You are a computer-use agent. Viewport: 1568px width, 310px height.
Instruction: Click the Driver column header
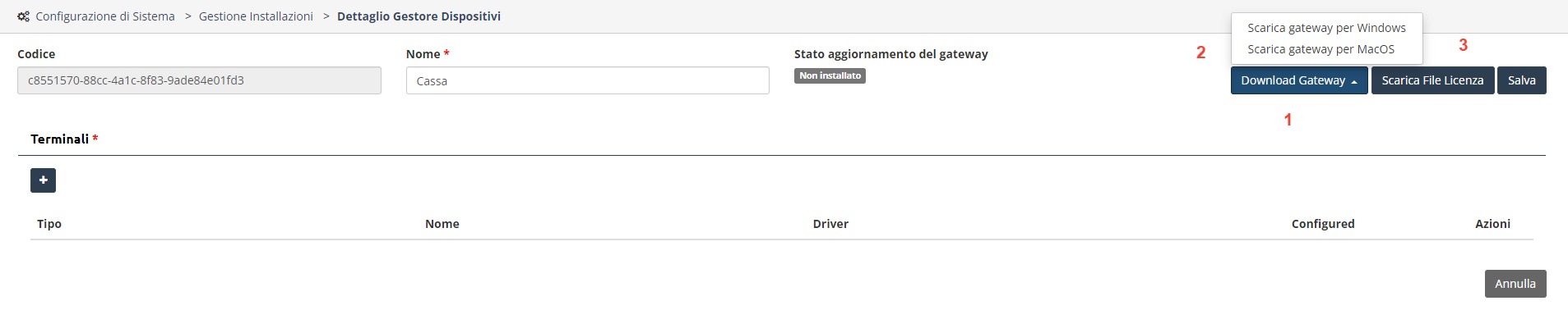830,224
